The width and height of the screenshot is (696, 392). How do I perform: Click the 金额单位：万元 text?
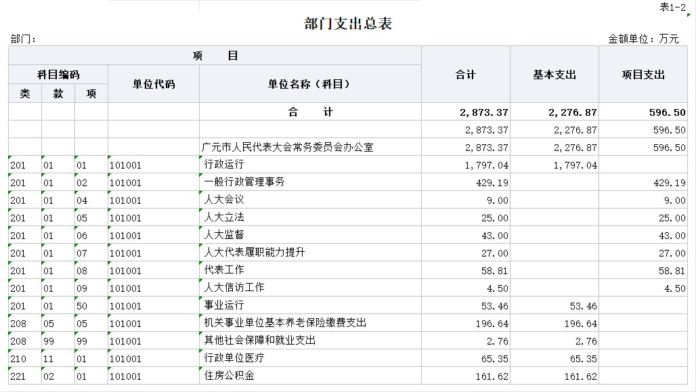643,39
